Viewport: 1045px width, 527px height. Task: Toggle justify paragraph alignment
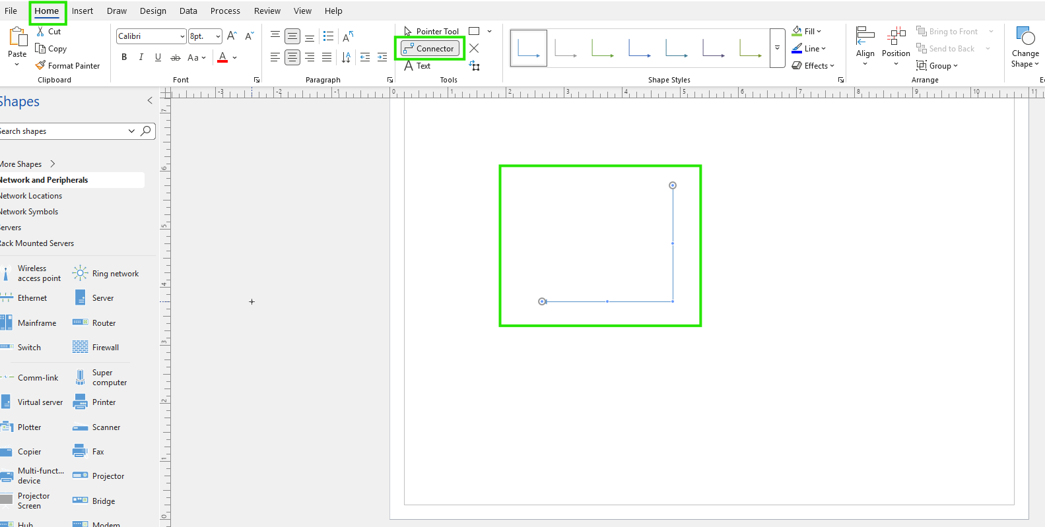pyautogui.click(x=327, y=57)
